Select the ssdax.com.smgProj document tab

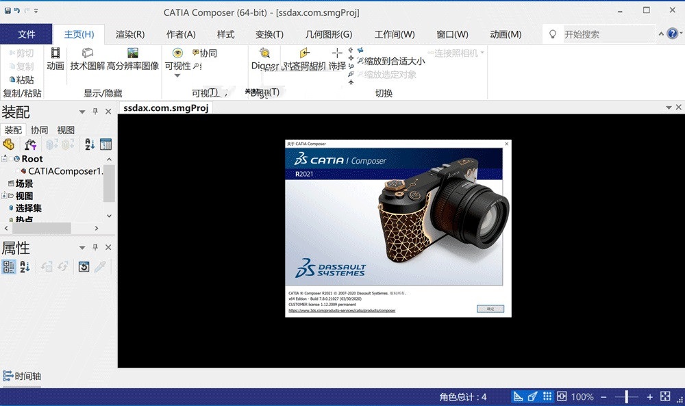click(166, 107)
